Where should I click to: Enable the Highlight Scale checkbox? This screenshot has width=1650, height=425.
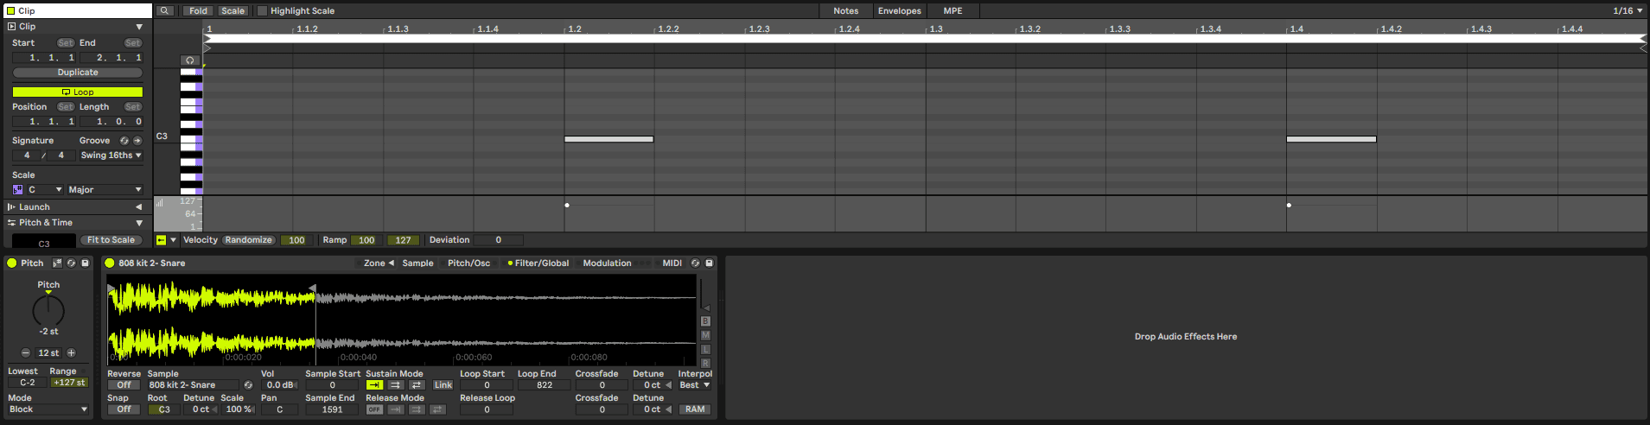[x=263, y=11]
